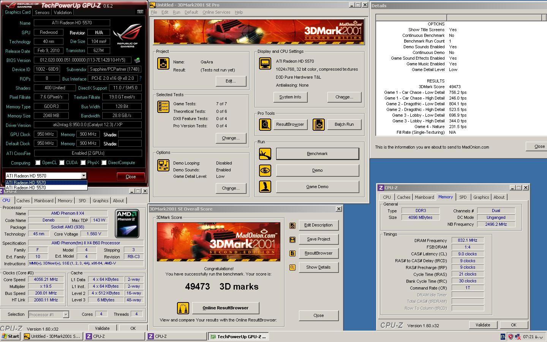
Task: Click the Close button in GPU-Z
Action: [x=131, y=176]
